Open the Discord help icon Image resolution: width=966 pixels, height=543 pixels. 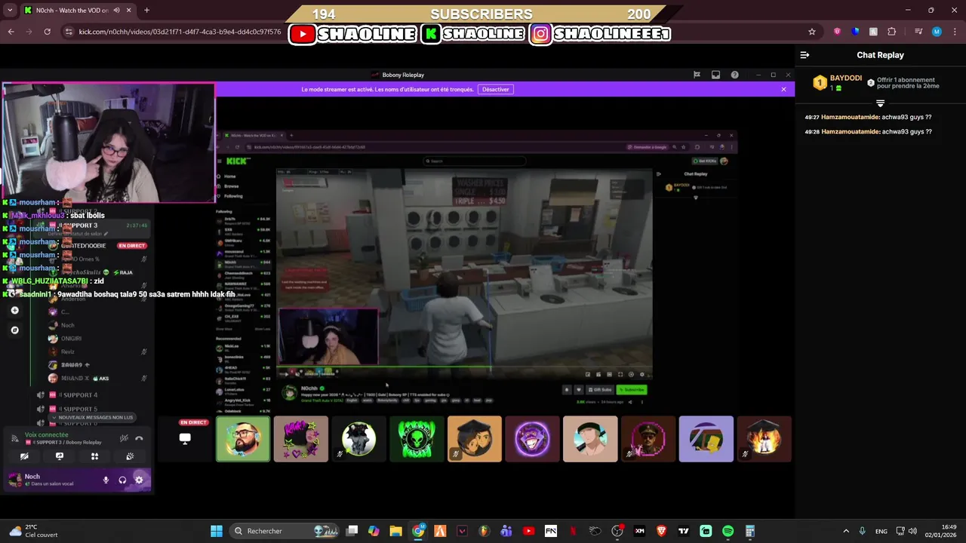735,75
